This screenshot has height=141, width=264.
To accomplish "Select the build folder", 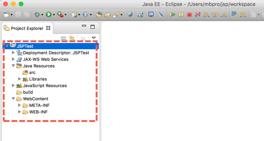I will point(28,92).
